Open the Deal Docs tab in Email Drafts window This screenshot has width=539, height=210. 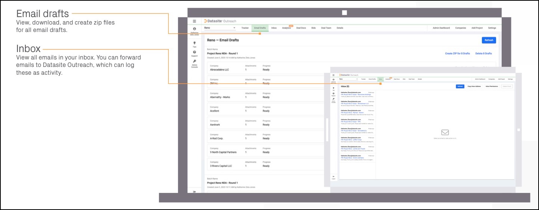point(301,28)
